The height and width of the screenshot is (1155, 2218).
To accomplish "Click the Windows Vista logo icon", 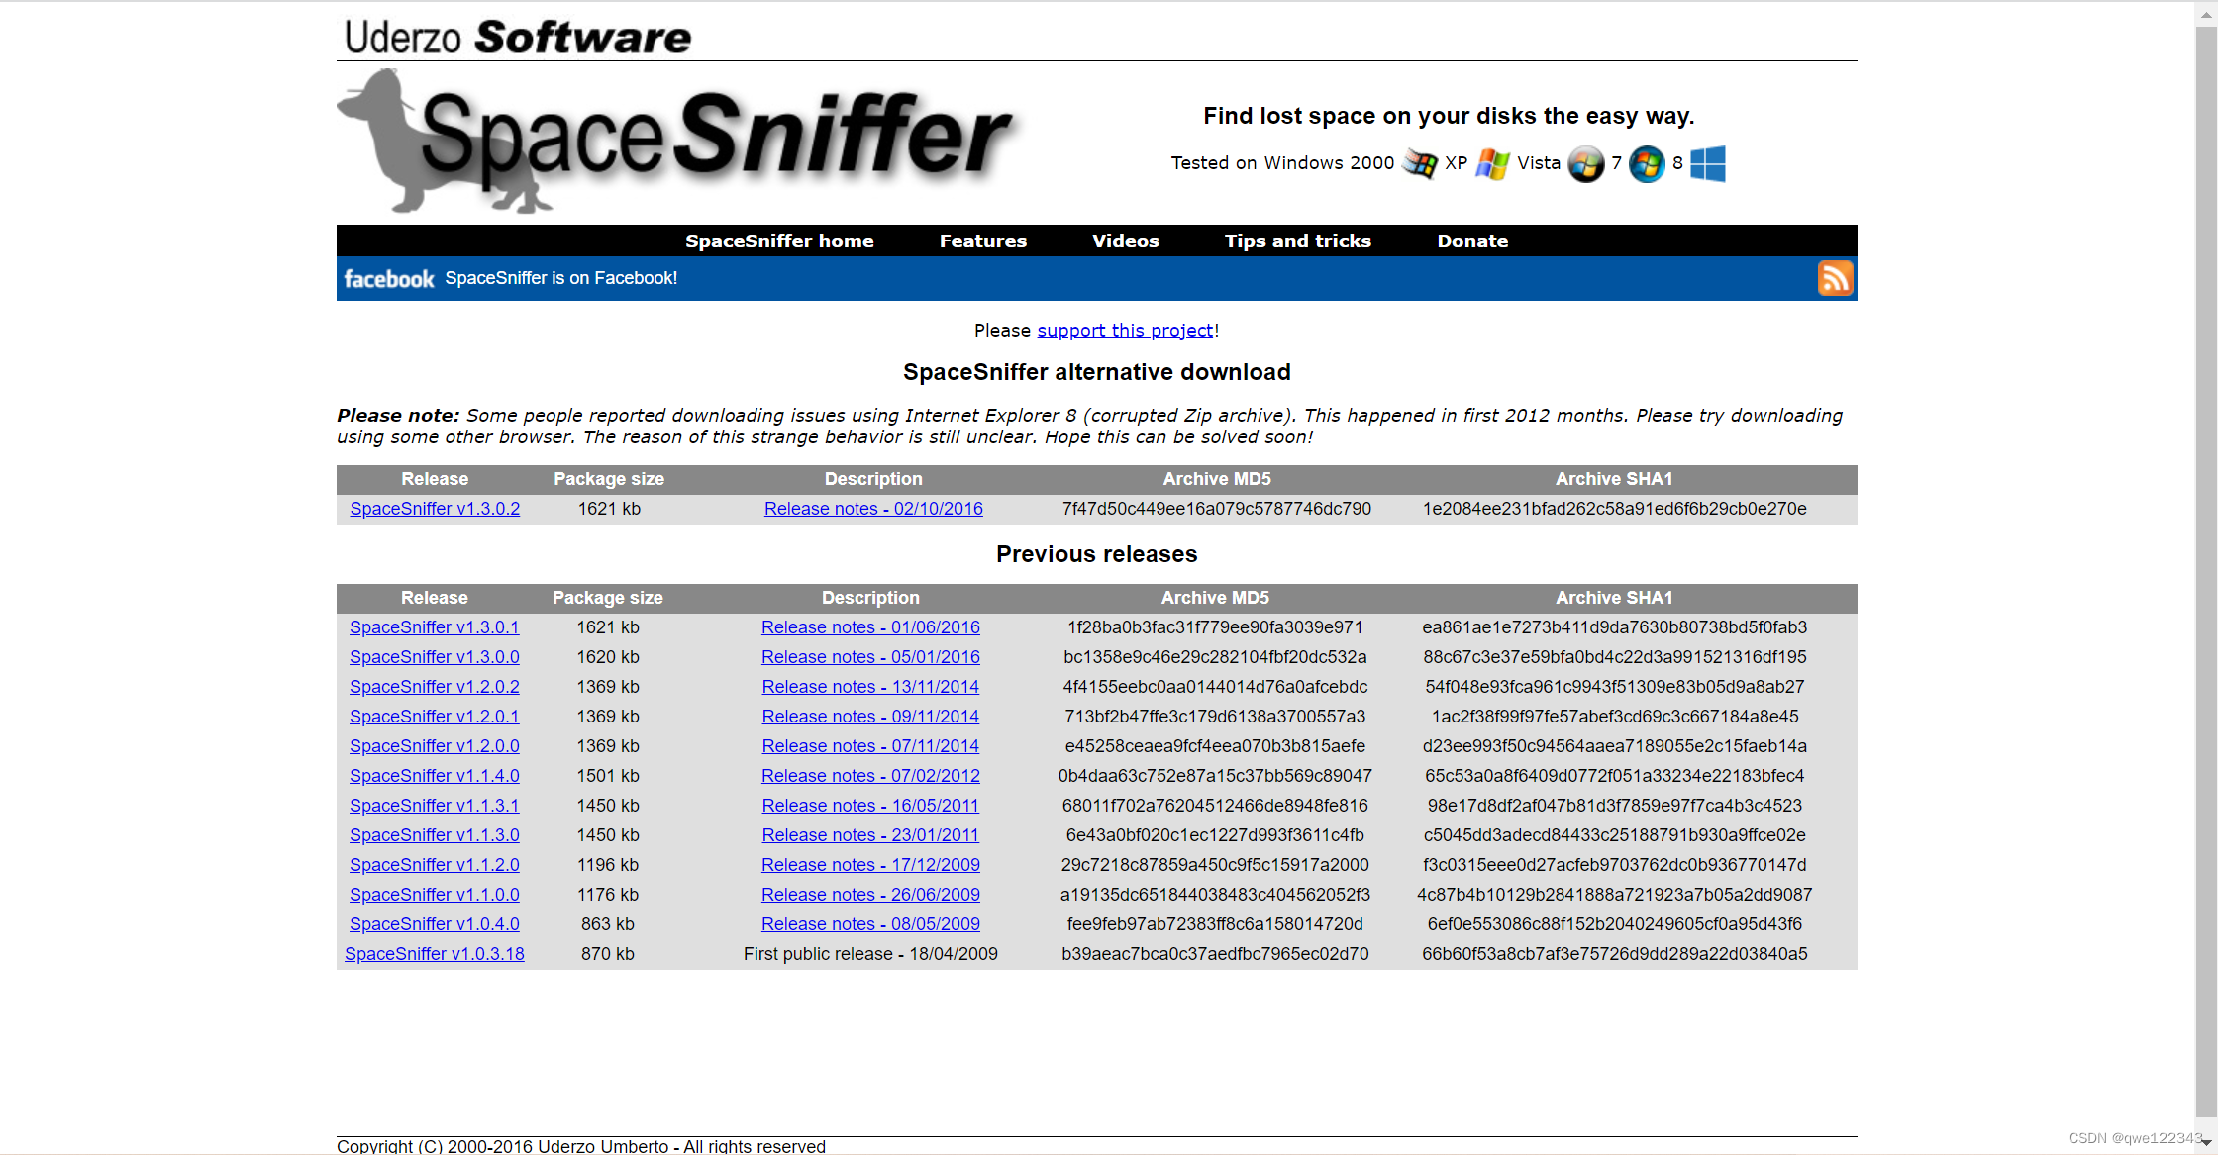I will coord(1585,164).
